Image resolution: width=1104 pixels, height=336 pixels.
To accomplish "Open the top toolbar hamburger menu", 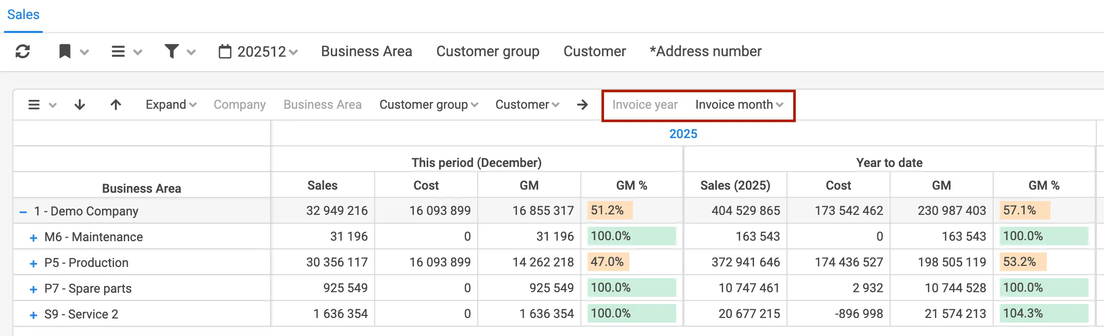I will (126, 52).
